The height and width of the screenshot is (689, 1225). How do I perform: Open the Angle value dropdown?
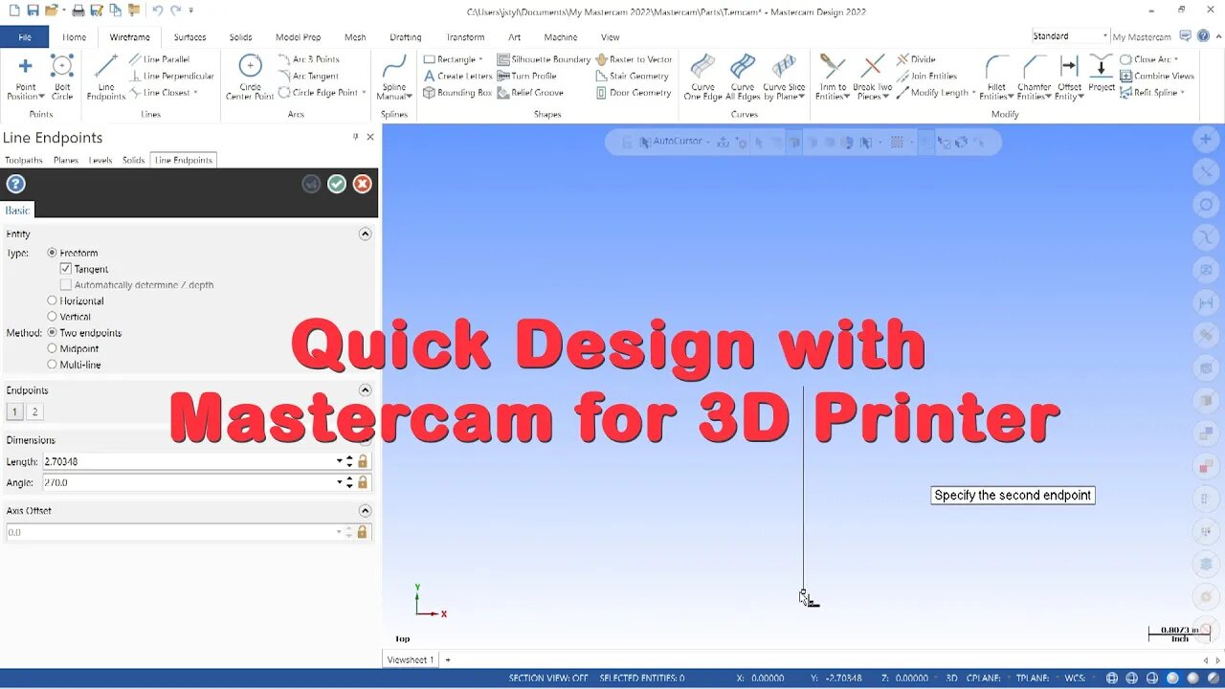pyautogui.click(x=339, y=482)
